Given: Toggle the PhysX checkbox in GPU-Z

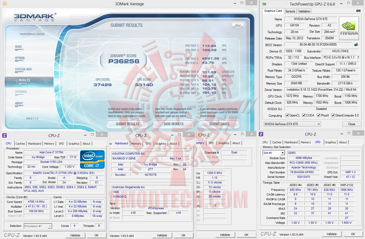Looking at the screenshot, I should tap(319, 115).
